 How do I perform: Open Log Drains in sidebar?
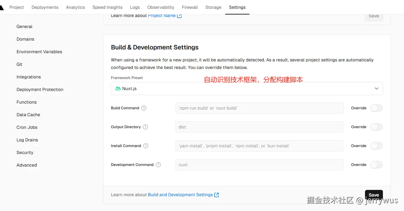27,140
